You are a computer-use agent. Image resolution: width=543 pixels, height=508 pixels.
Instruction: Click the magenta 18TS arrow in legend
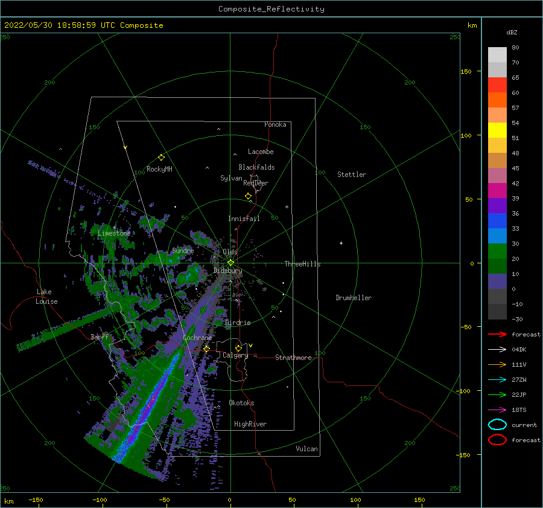(497, 410)
